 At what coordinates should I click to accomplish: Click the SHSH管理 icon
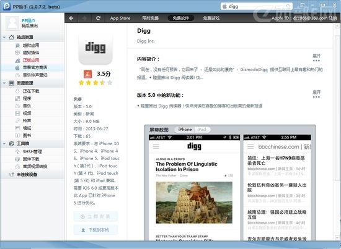coord(17,152)
